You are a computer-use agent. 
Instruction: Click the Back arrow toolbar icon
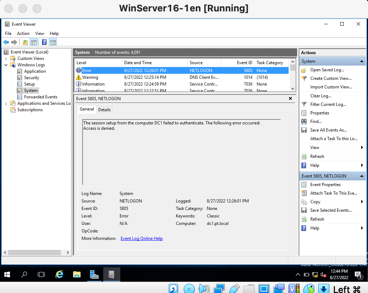click(6, 42)
